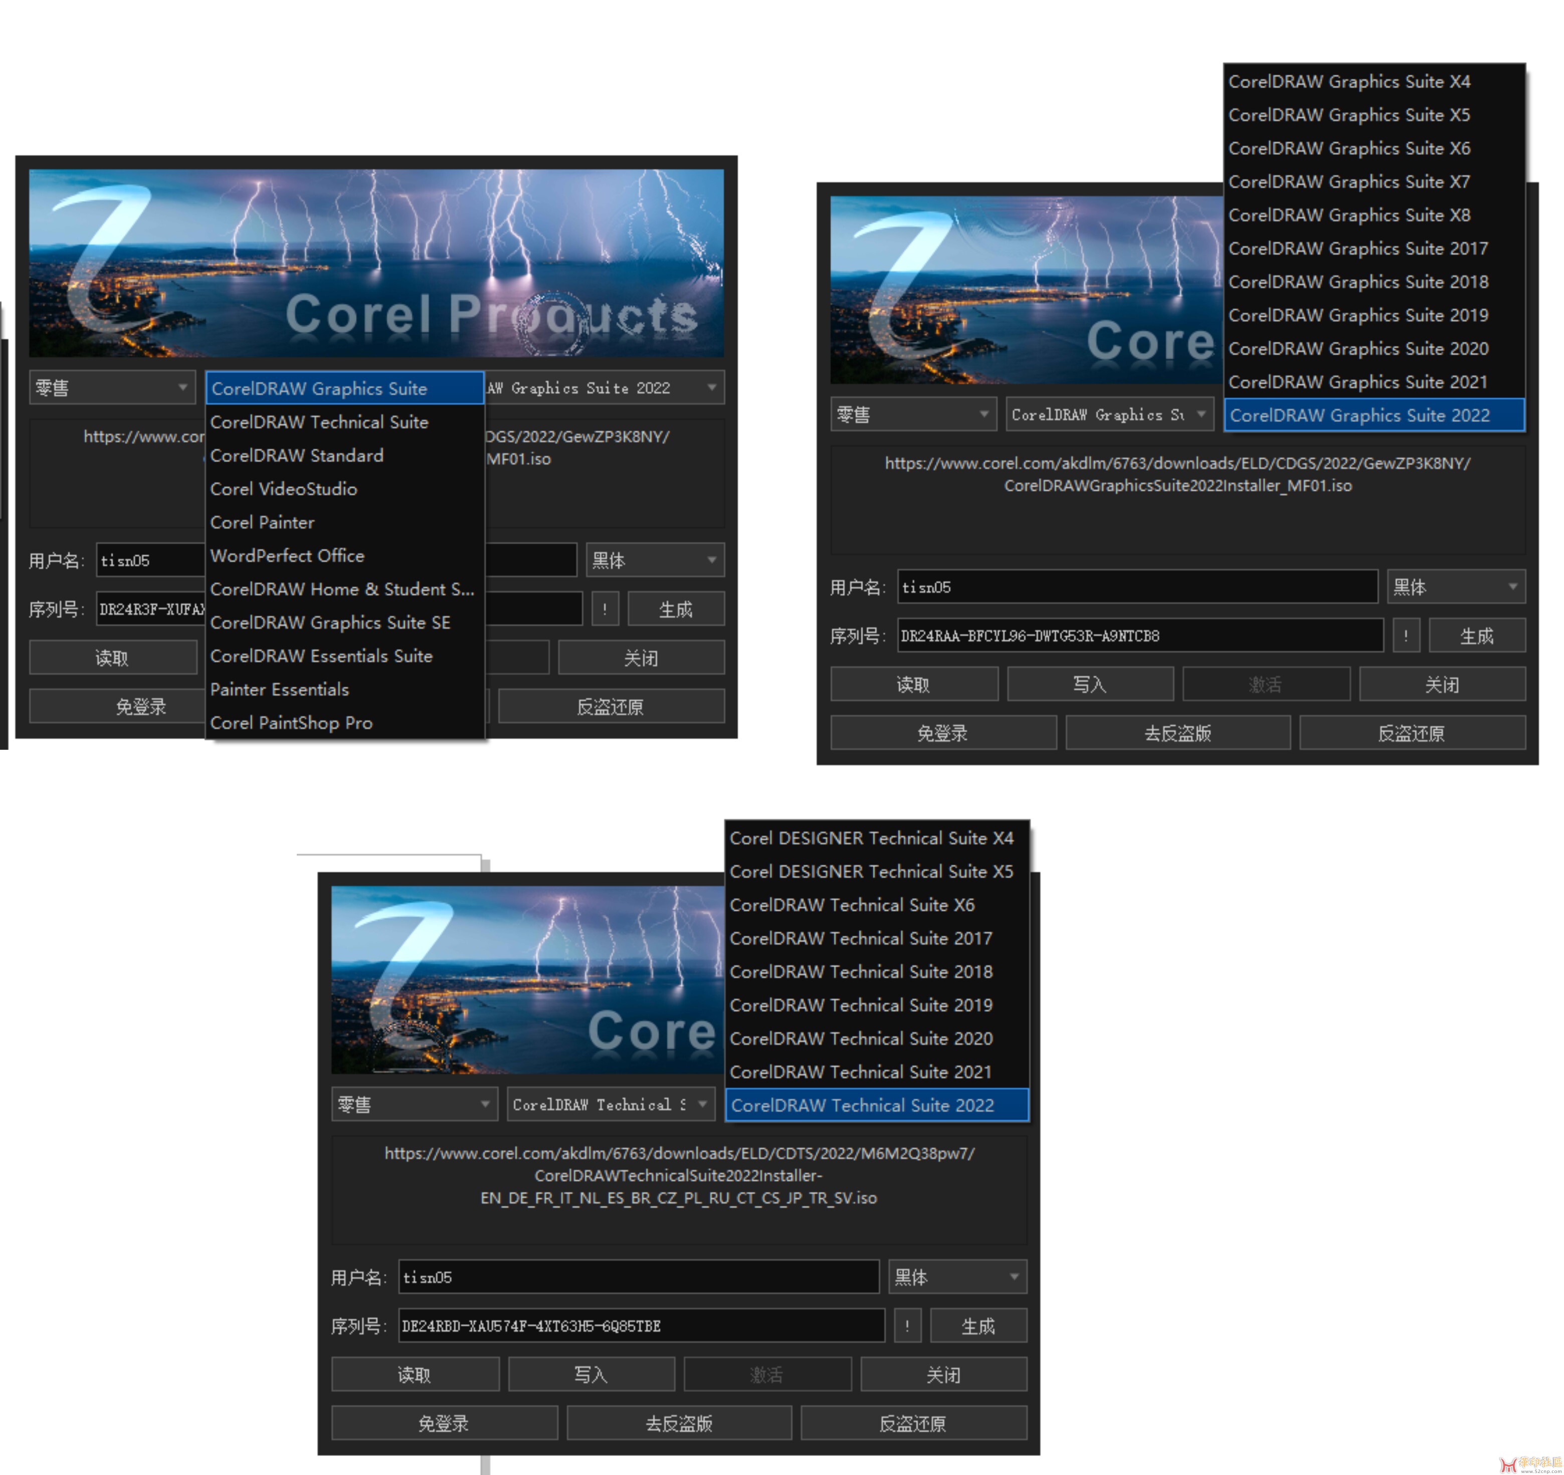1564x1475 pixels.
Task: Open 黑体 font dropdown in bottom window
Action: pos(957,1277)
